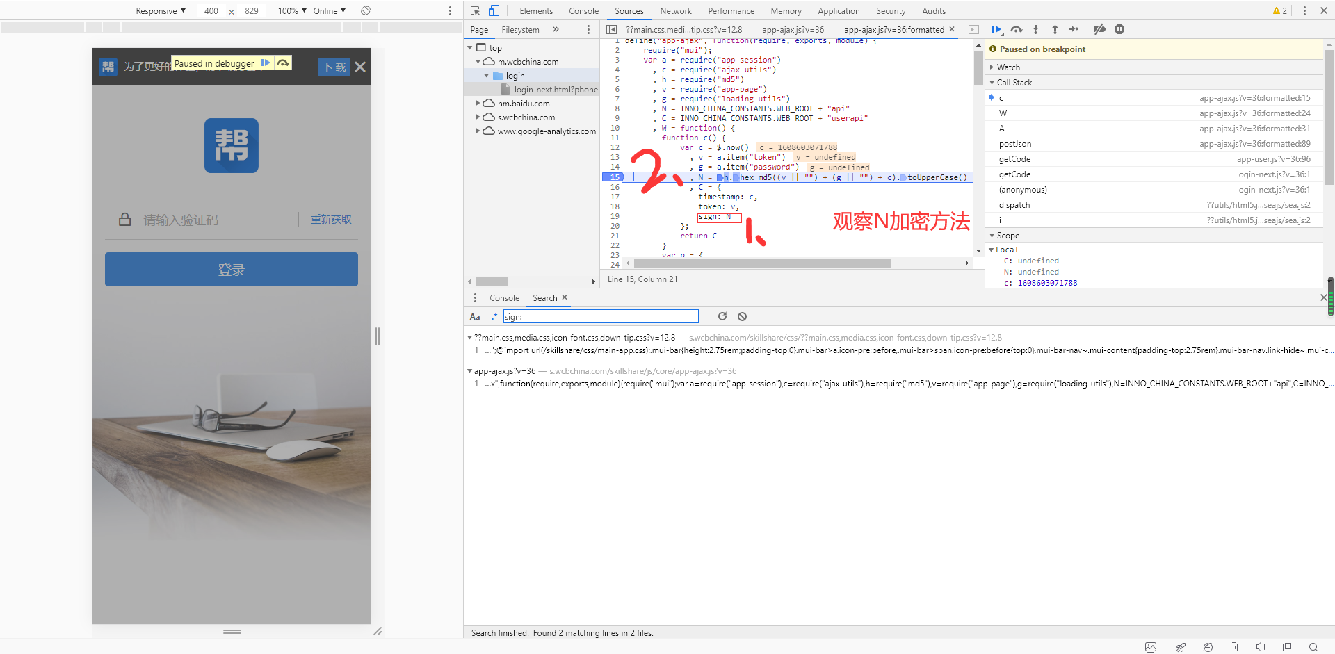Clear the search results with the block icon
The image size is (1335, 654).
click(742, 316)
